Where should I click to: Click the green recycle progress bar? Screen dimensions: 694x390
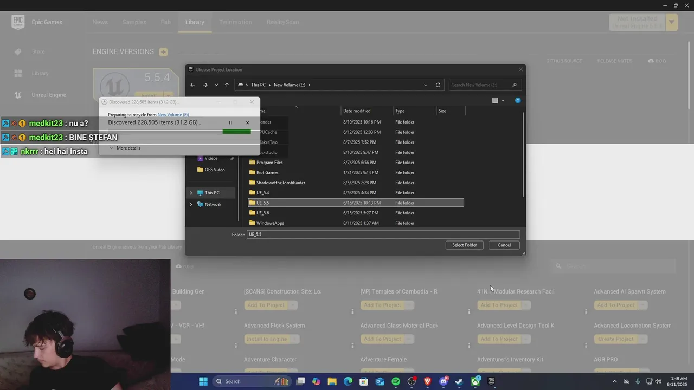(x=236, y=132)
